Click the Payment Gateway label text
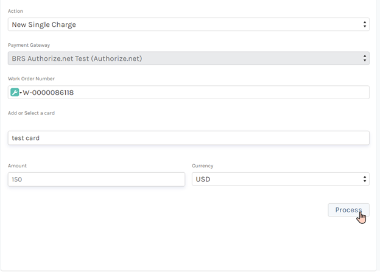Screen dimensions: 380x275 pyautogui.click(x=29, y=44)
